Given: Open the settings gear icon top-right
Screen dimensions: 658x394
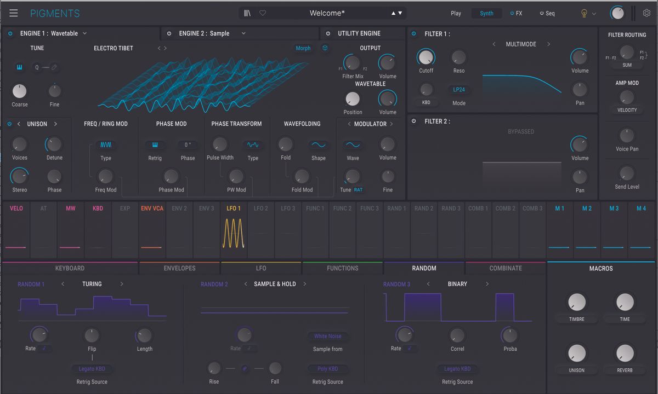Looking at the screenshot, I should [648, 13].
